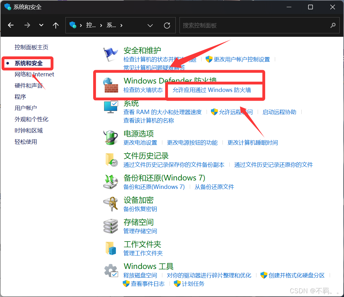Click the Work Folders icon

click(x=111, y=248)
